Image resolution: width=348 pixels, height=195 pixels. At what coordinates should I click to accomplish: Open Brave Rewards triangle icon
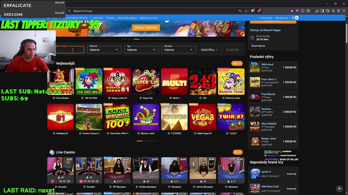coord(259,11)
